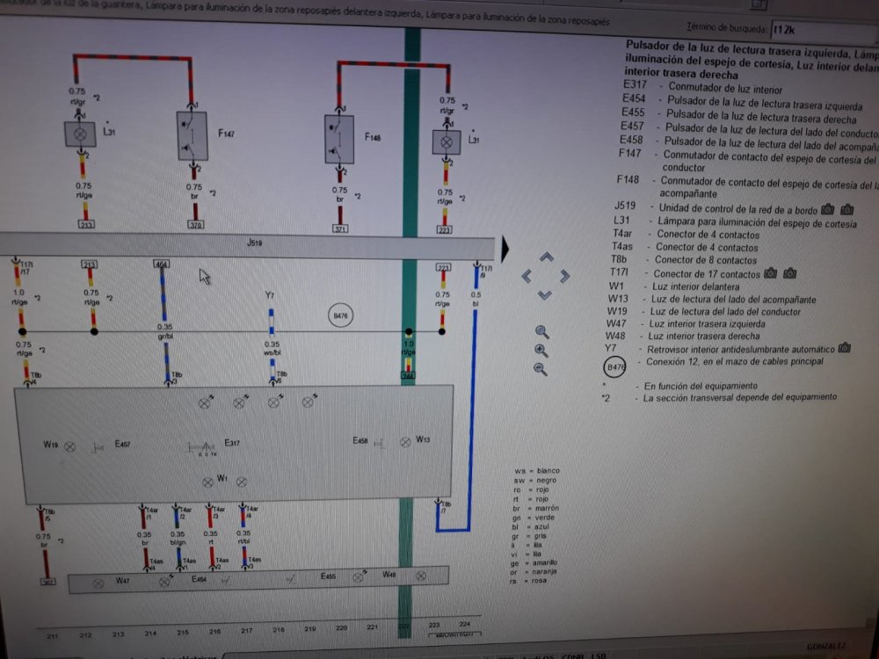Click the note 'La sección transversal depende del equipamiento'
The height and width of the screenshot is (659, 879).
click(x=739, y=397)
